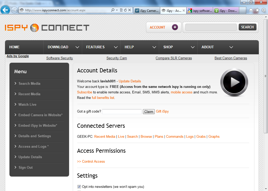Click the Ads by Google link
The width and height of the screenshot is (268, 191).
pos(18,56)
